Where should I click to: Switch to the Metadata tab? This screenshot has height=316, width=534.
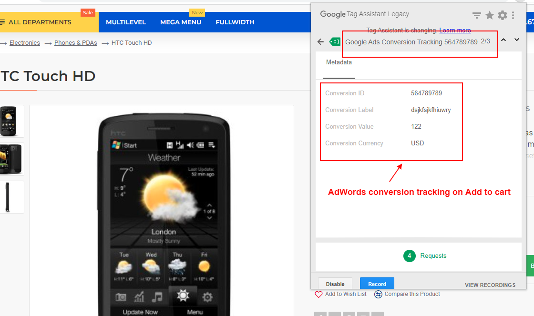tap(339, 62)
